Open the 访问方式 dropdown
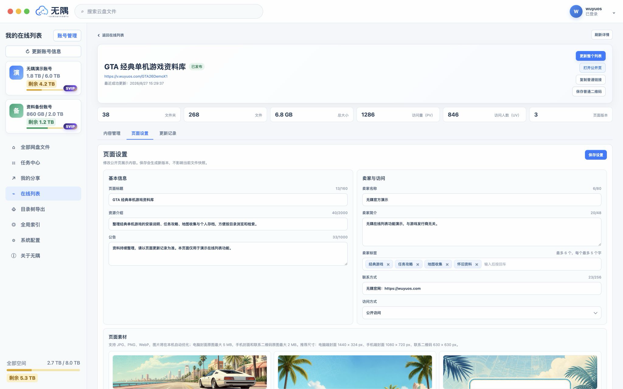The height and width of the screenshot is (389, 623). tap(482, 313)
